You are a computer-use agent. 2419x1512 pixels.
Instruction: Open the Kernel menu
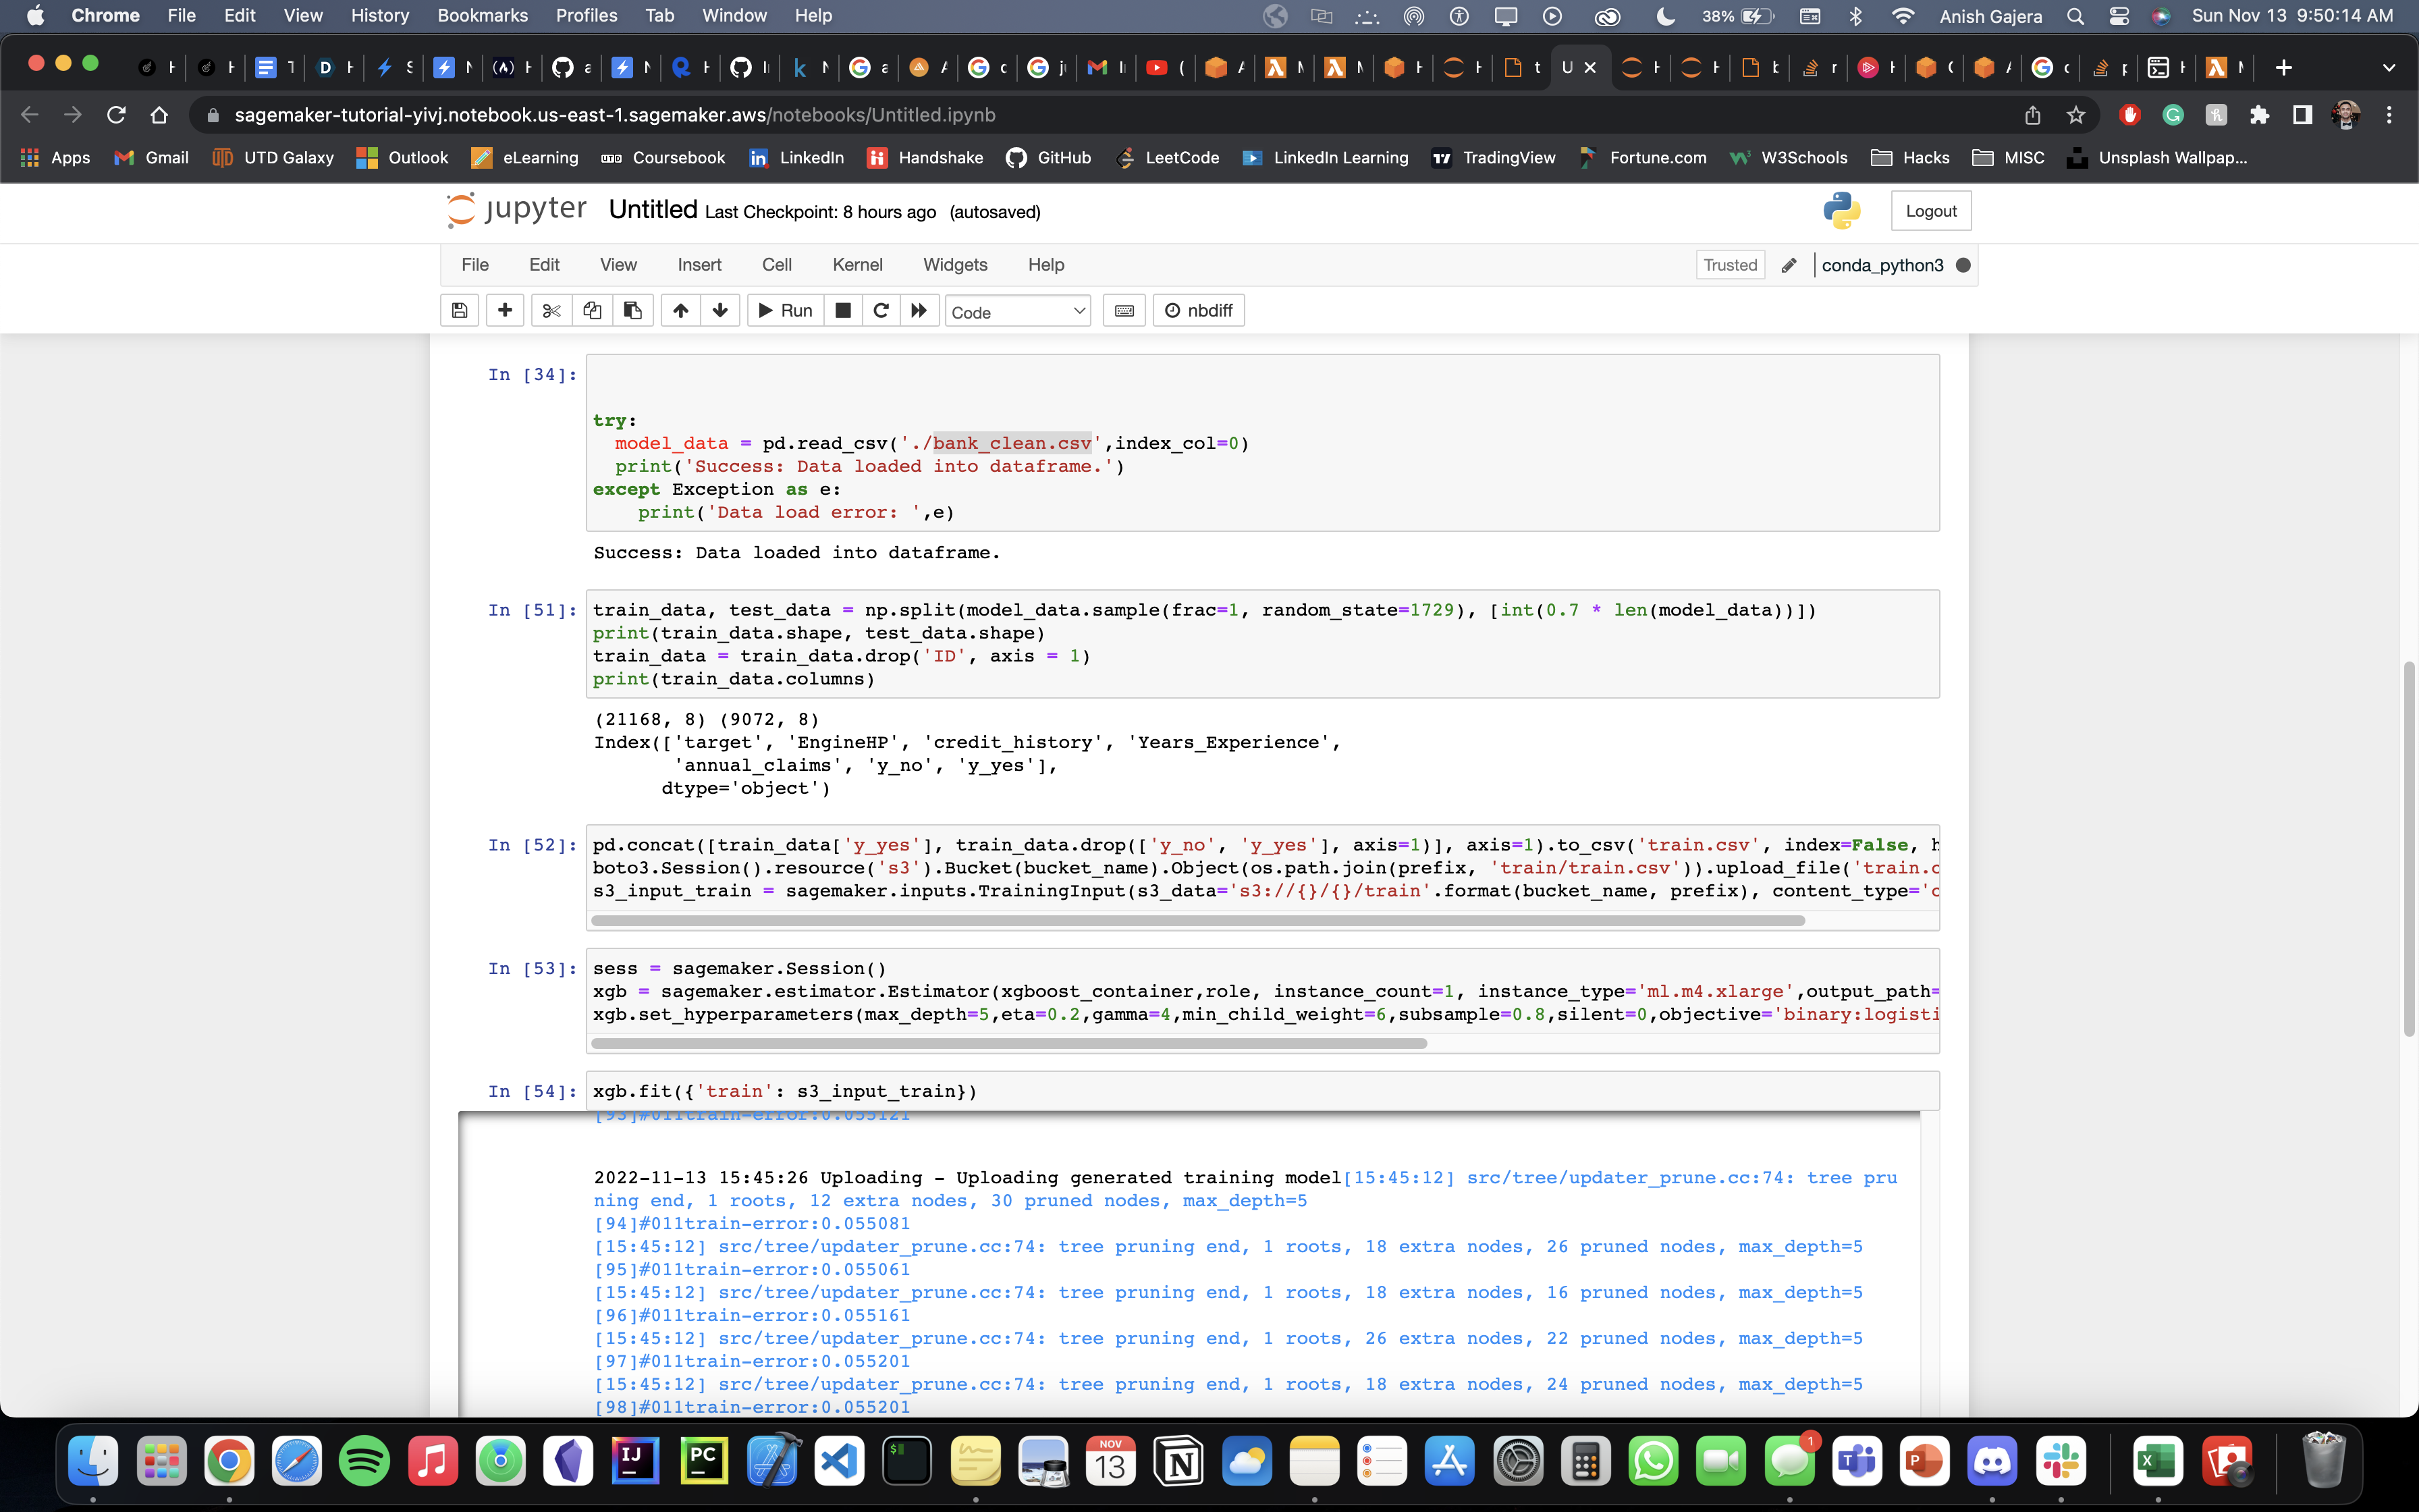pos(857,265)
